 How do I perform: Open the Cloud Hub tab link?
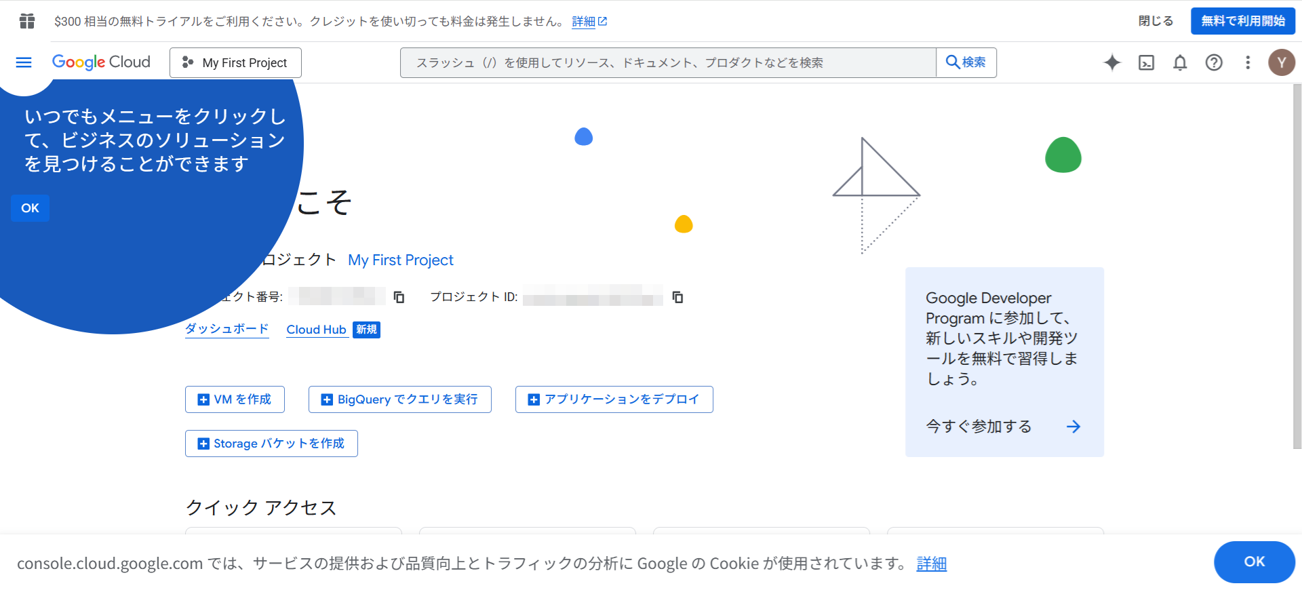tap(316, 330)
